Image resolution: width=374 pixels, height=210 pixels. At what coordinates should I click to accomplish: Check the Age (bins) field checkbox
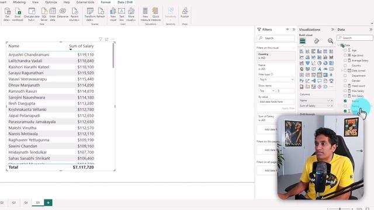click(x=345, y=55)
